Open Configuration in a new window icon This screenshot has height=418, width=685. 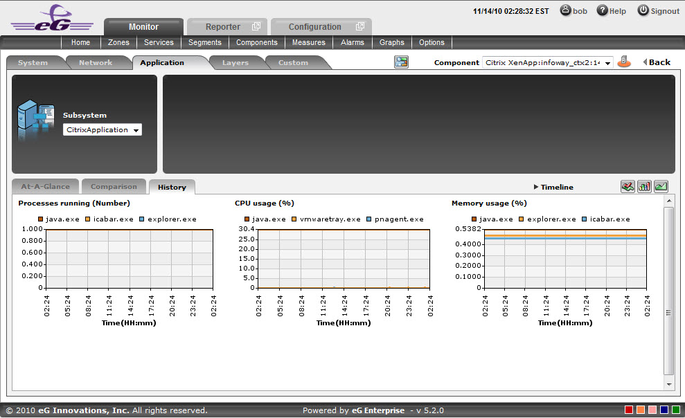tap(360, 26)
